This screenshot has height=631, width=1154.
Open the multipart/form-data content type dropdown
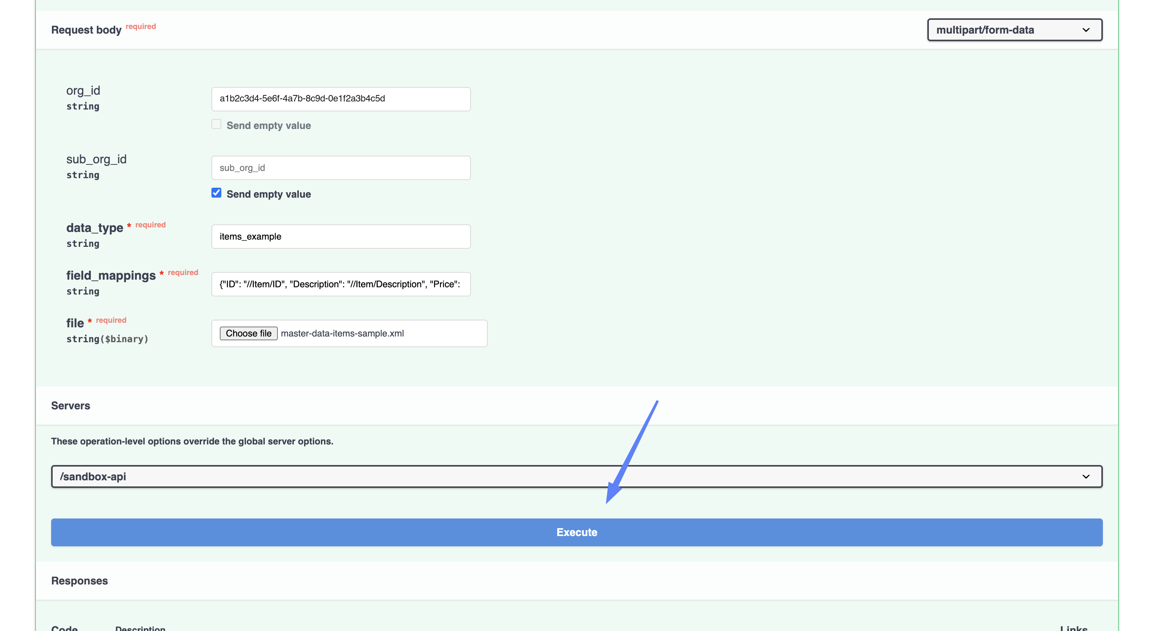pyautogui.click(x=1015, y=29)
